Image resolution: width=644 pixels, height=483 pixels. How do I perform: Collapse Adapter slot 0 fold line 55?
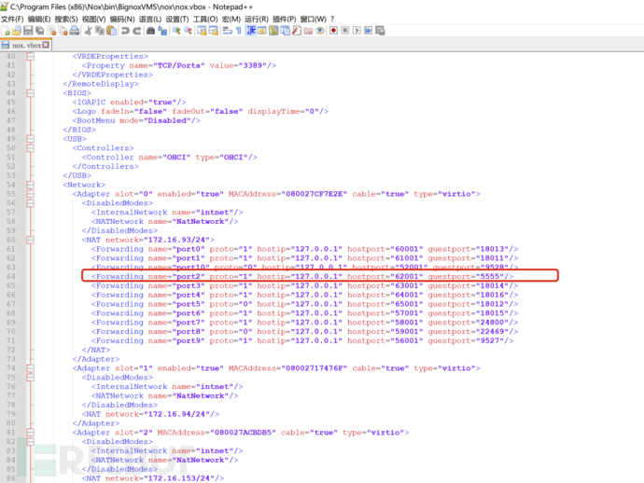pyautogui.click(x=31, y=194)
